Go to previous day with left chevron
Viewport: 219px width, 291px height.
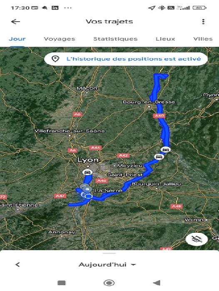click(x=17, y=264)
